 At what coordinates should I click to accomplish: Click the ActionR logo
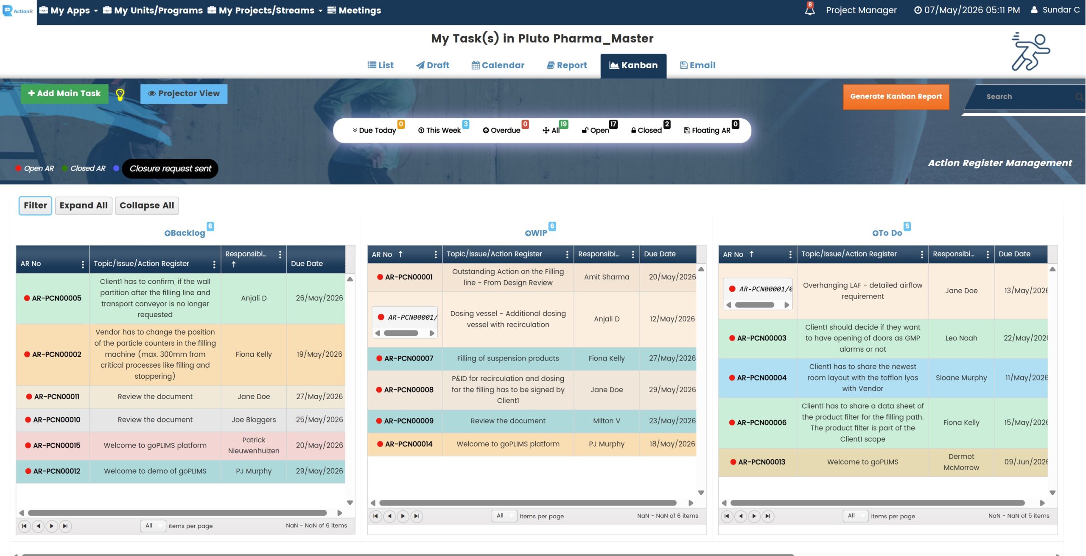pyautogui.click(x=18, y=11)
